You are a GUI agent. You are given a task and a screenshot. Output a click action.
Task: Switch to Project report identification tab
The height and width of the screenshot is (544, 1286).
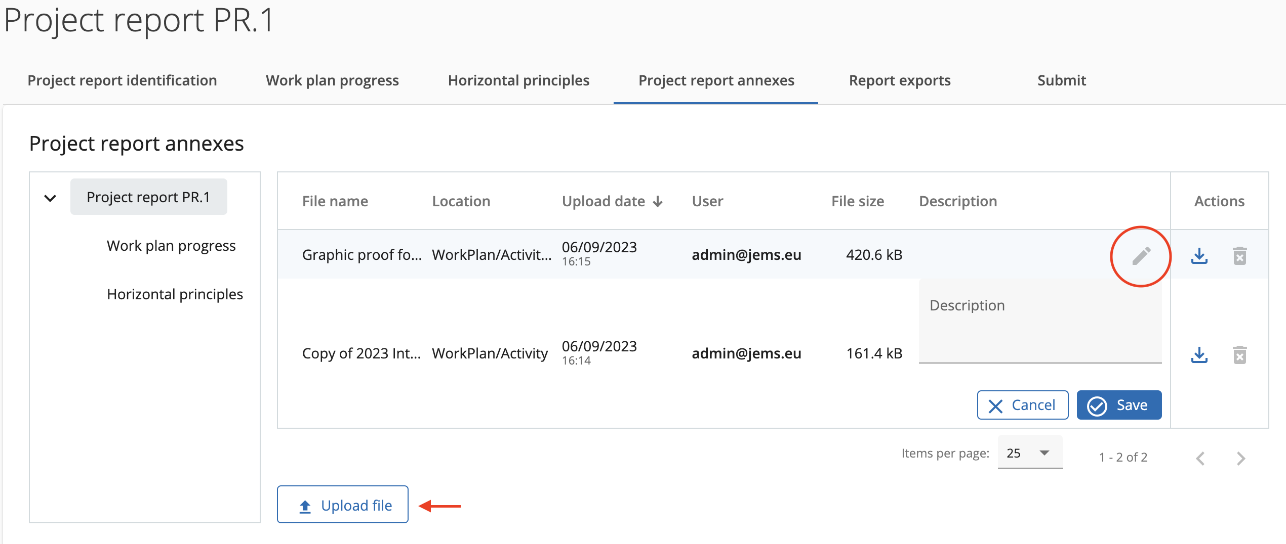click(x=122, y=80)
